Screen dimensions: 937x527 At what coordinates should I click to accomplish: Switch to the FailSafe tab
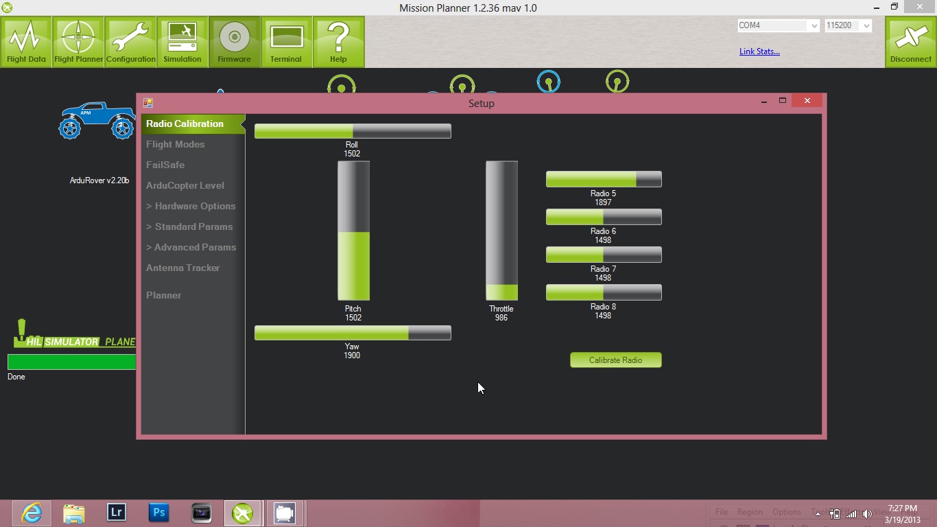tap(165, 165)
